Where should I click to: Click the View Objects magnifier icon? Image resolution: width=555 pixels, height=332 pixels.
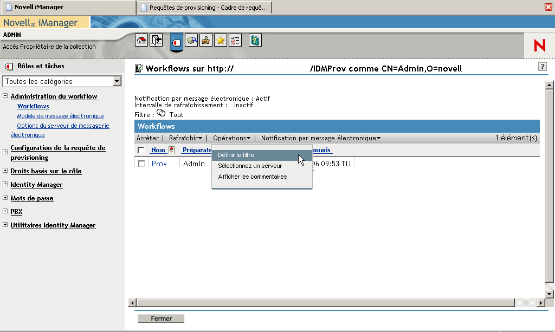(191, 40)
